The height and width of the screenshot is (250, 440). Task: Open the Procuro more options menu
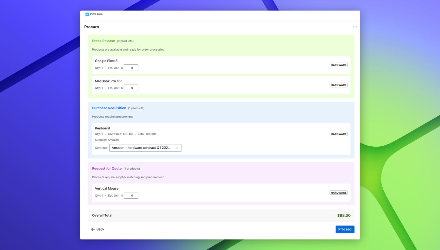[355, 27]
